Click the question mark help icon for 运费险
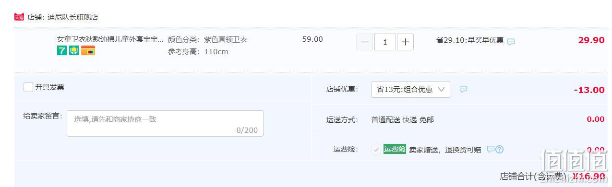Image resolution: width=612 pixels, height=187 pixels. 500,149
